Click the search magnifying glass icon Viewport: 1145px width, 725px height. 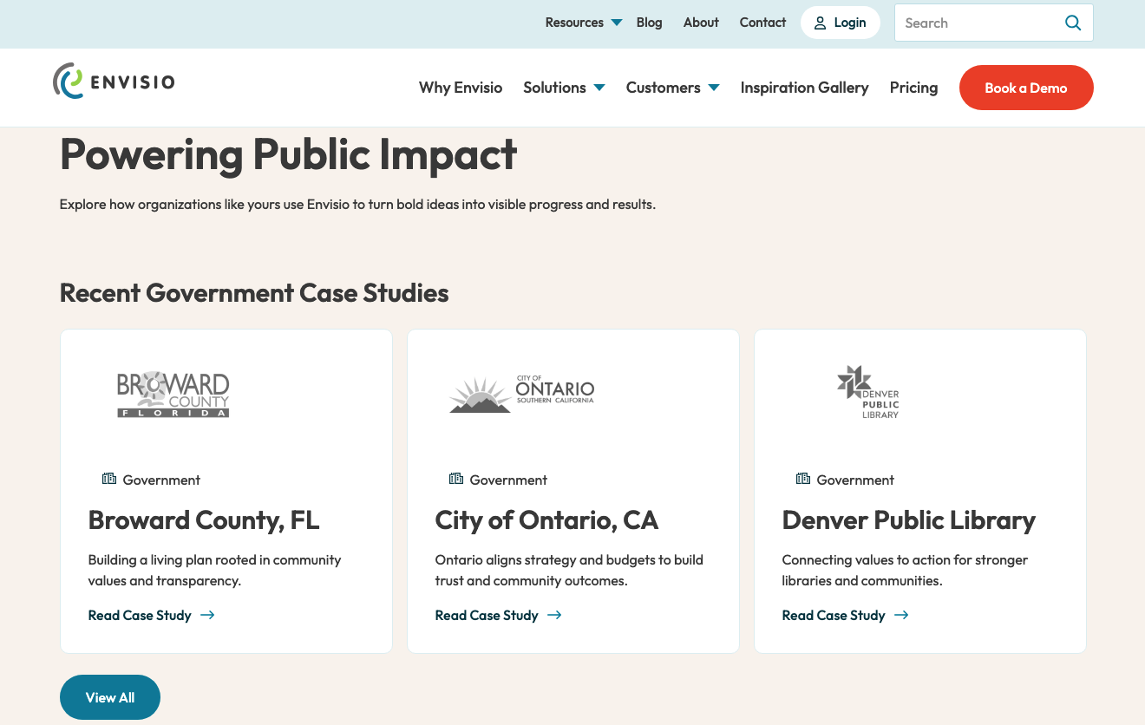[1073, 23]
